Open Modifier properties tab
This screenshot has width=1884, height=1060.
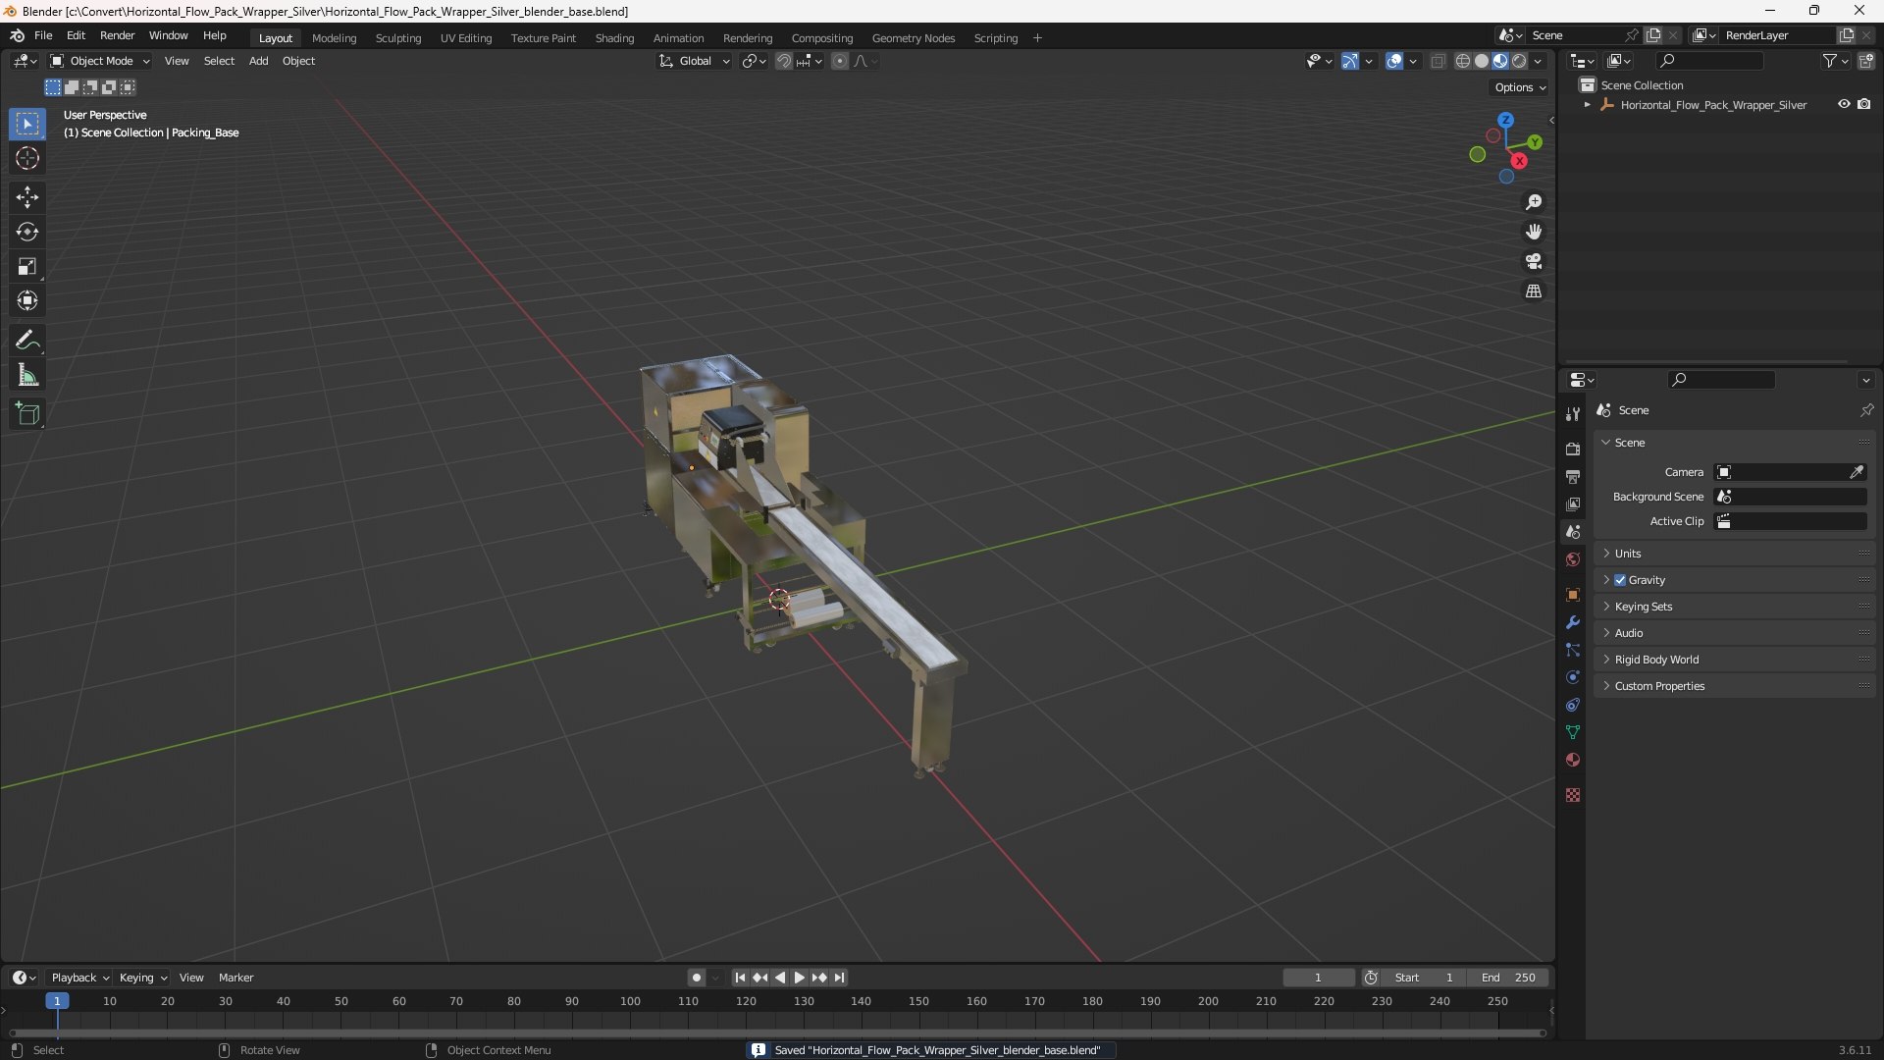(x=1573, y=622)
